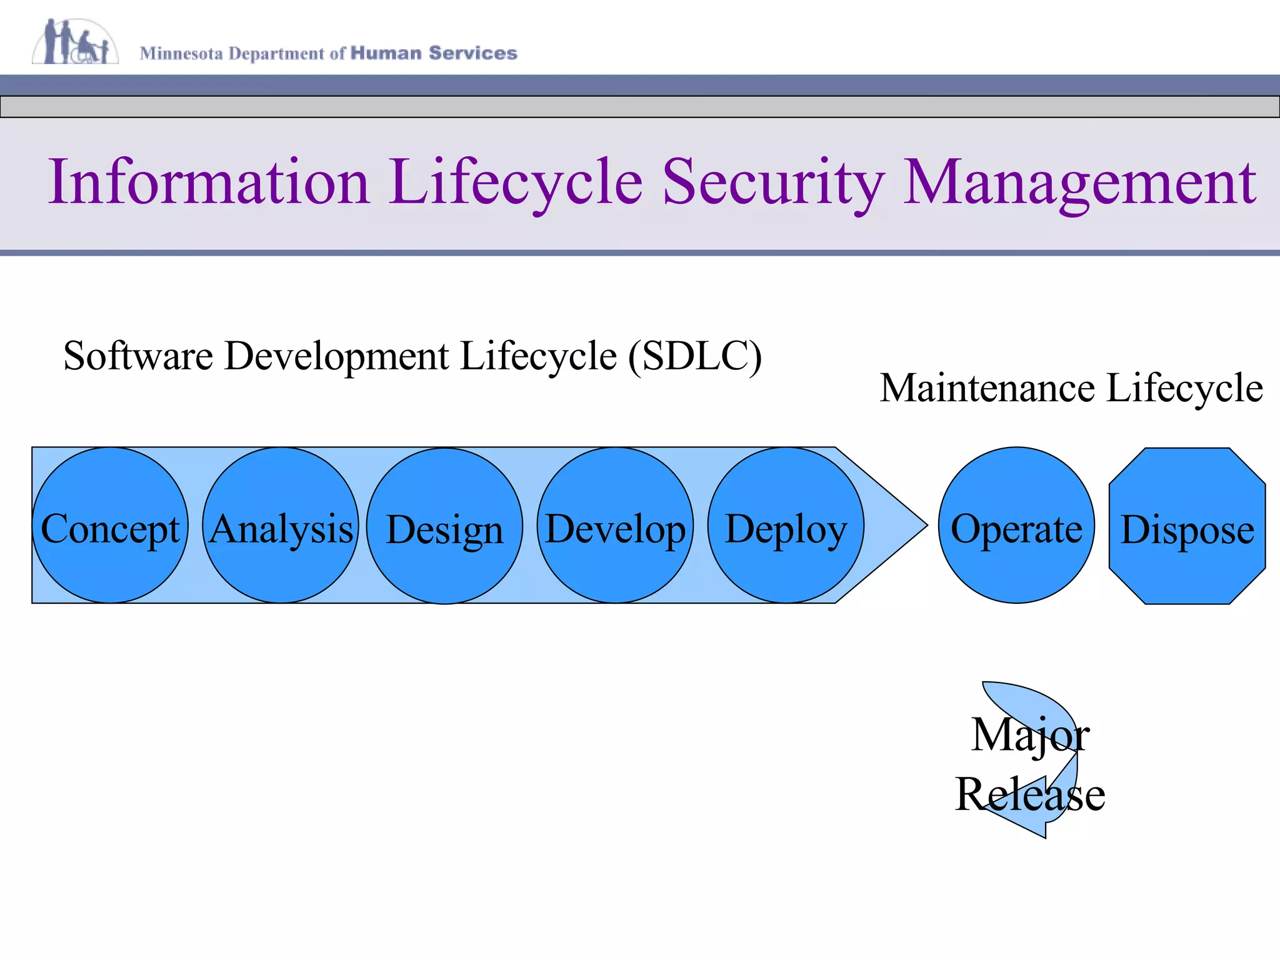
Task: Select the Maintenance Lifecycle heading text
Action: click(1071, 388)
